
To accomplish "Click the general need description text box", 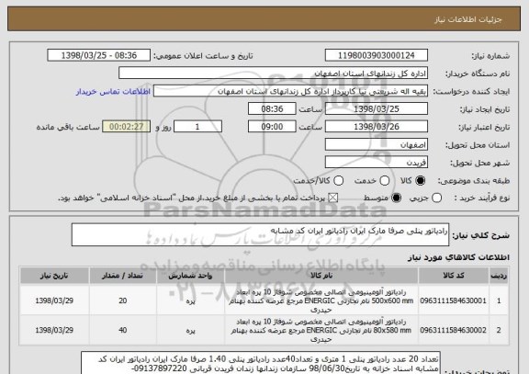I will (x=260, y=234).
